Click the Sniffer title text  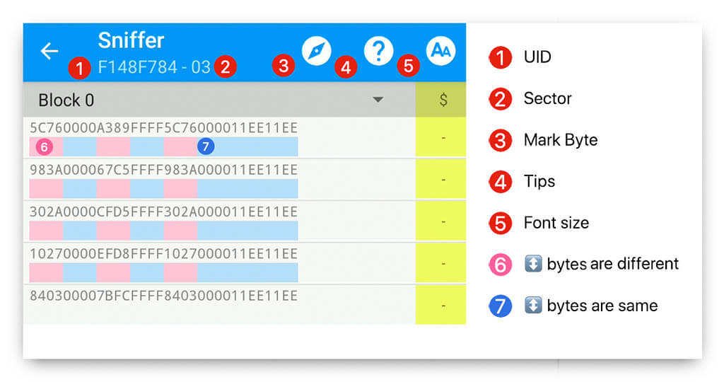click(x=131, y=40)
